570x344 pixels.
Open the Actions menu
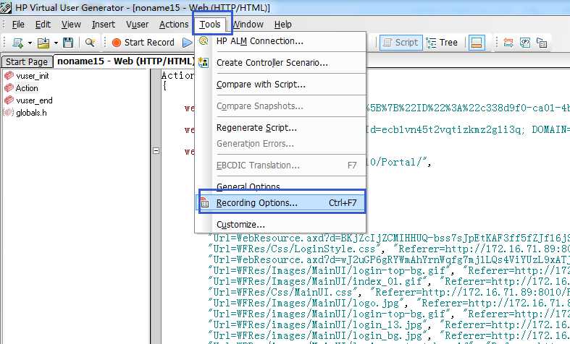click(x=174, y=25)
